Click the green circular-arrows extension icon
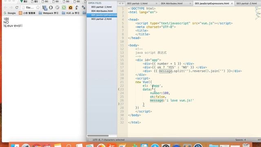This screenshot has height=147, width=261. [64, 7]
